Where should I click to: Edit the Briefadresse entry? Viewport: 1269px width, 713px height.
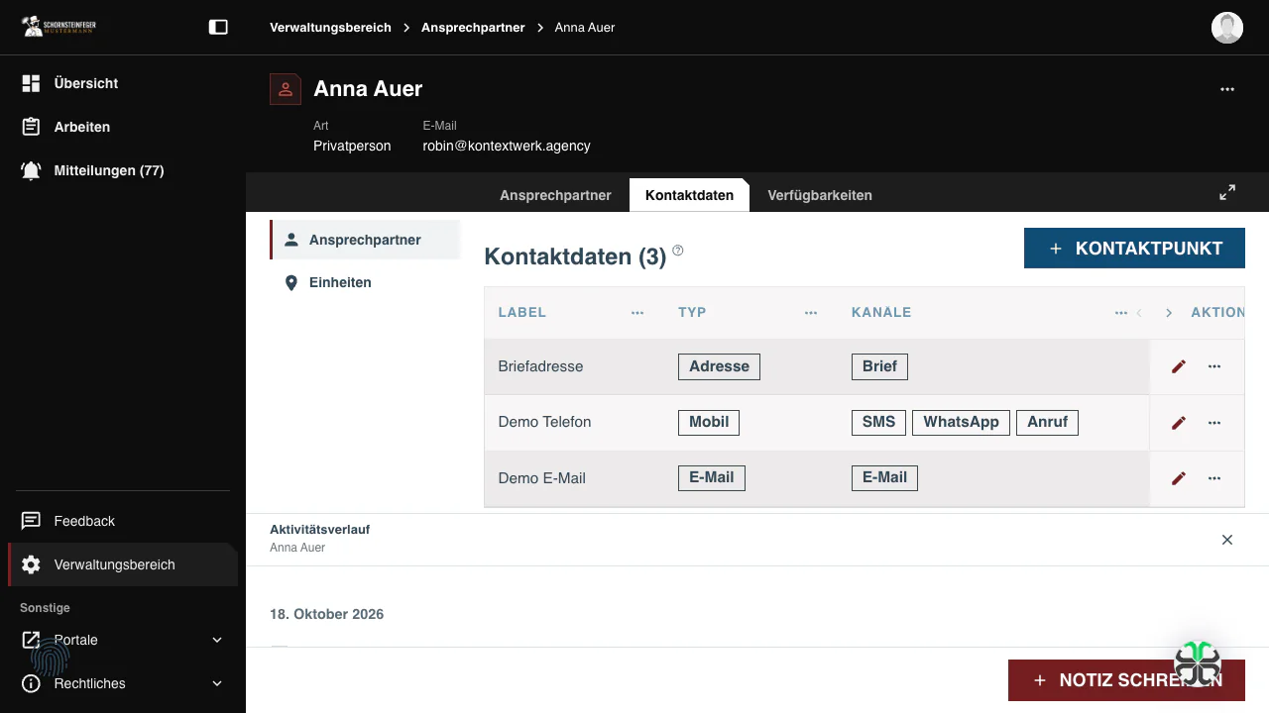pos(1179,366)
